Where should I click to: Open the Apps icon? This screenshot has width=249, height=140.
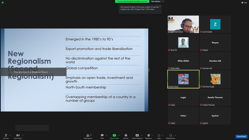click(x=159, y=135)
